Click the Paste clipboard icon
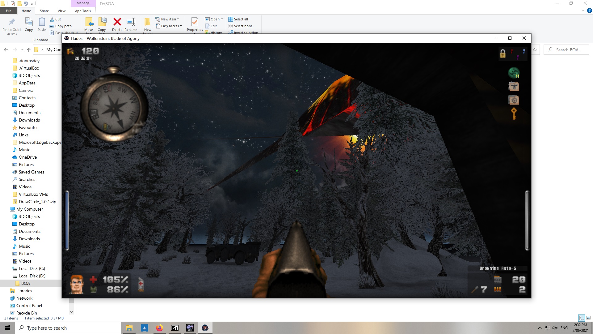Image resolution: width=593 pixels, height=334 pixels. 42,22
